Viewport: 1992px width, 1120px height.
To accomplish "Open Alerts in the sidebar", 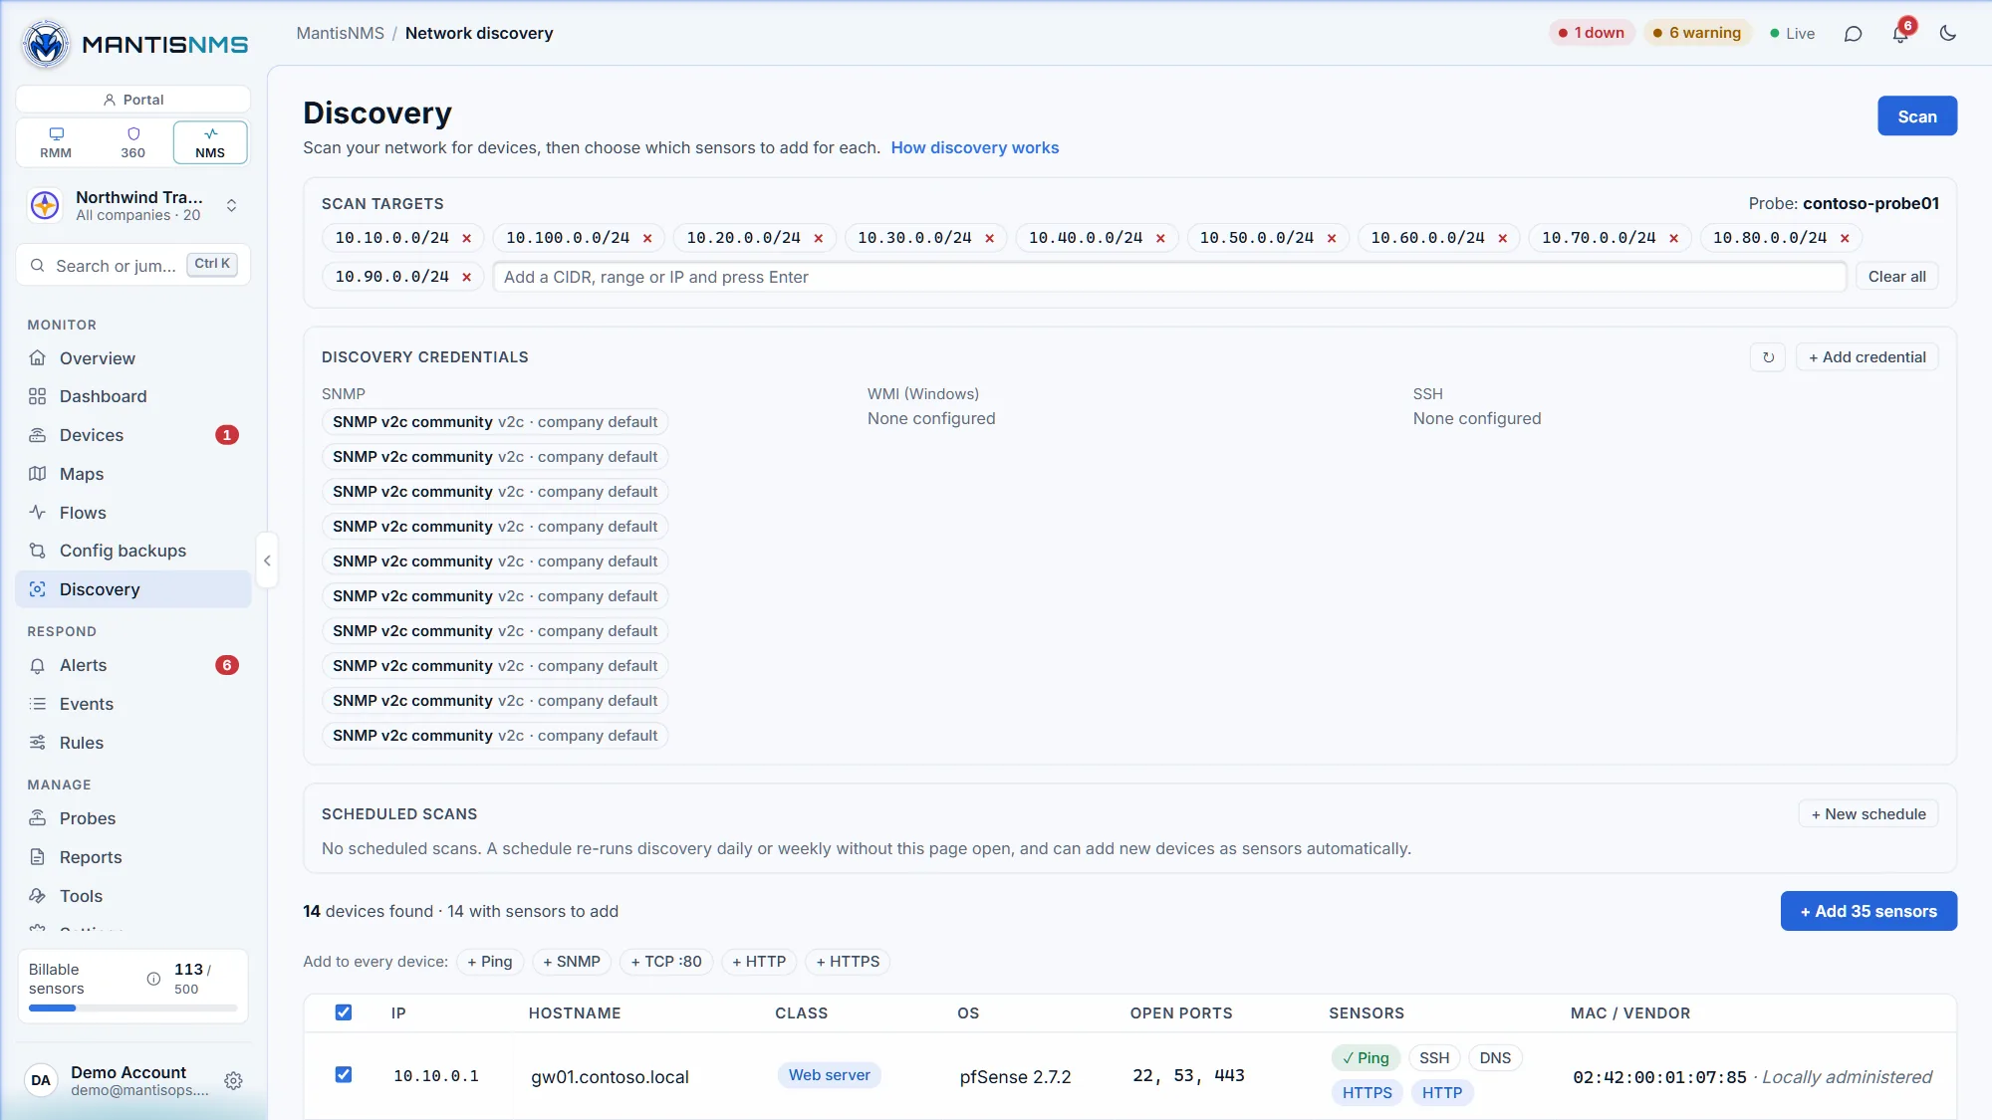I will pyautogui.click(x=132, y=665).
